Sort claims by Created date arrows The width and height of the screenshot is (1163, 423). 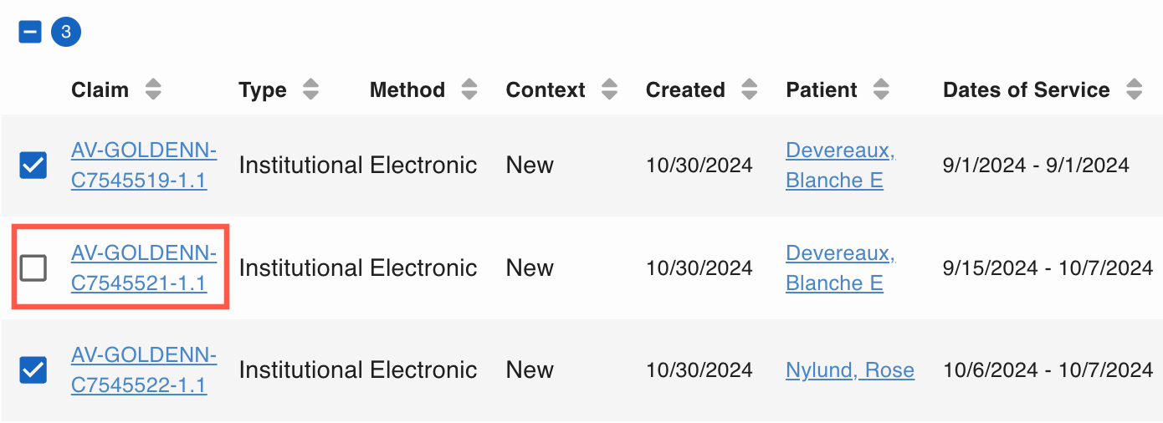tap(750, 90)
